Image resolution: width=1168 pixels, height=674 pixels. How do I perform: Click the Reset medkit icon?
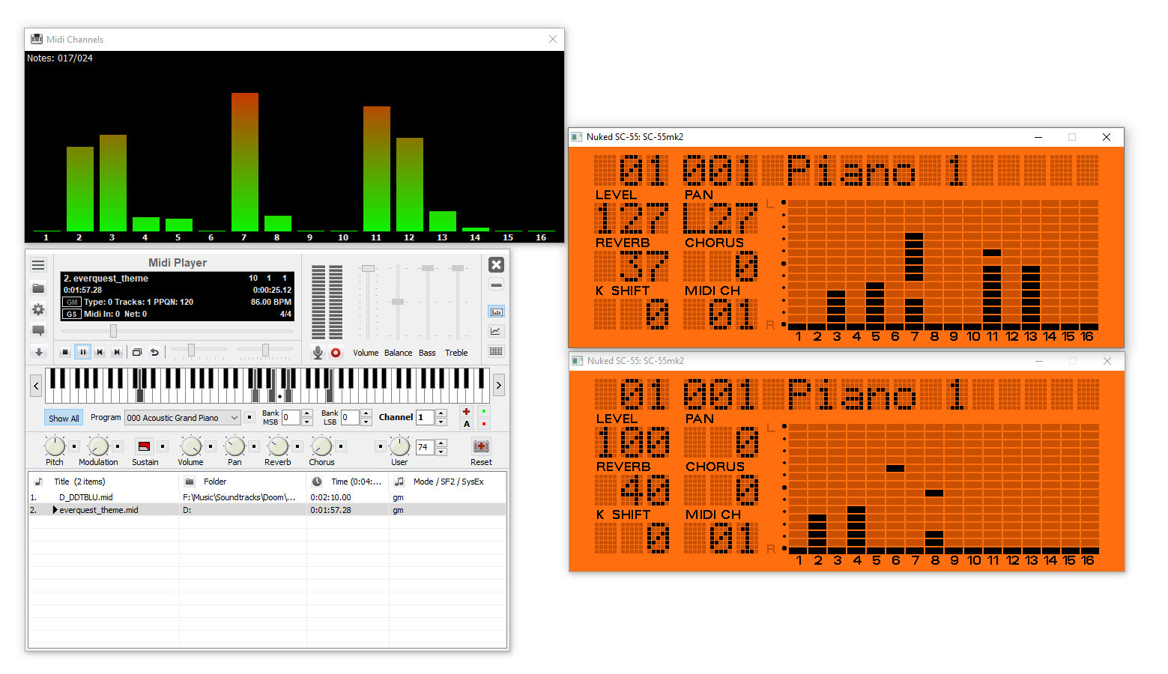point(481,446)
